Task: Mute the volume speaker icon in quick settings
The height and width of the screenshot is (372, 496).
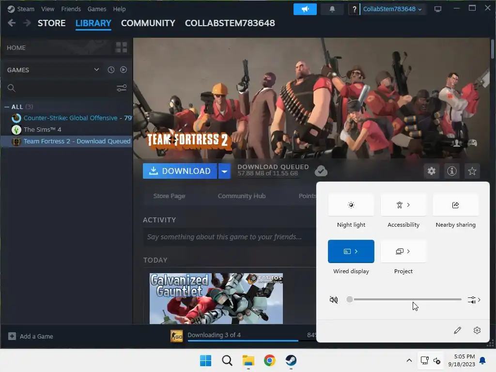Action: click(333, 299)
